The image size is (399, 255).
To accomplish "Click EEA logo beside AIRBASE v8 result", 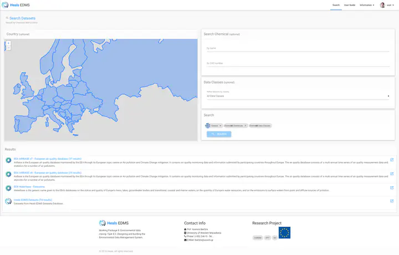I will click(8, 174).
